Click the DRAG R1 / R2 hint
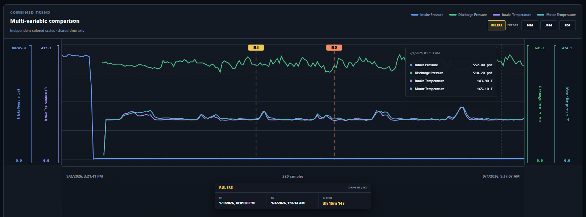 coord(358,188)
